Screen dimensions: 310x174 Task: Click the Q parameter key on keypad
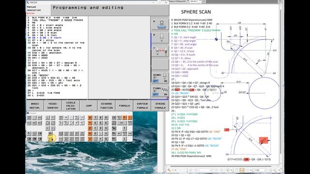point(106,139)
